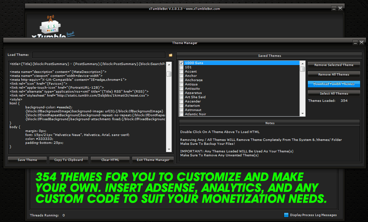Click the Load Theme input field

coord(99,55)
